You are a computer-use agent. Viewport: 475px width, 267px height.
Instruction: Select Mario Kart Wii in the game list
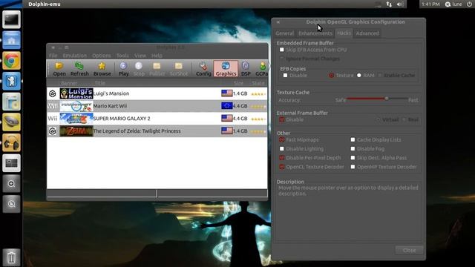[157, 106]
